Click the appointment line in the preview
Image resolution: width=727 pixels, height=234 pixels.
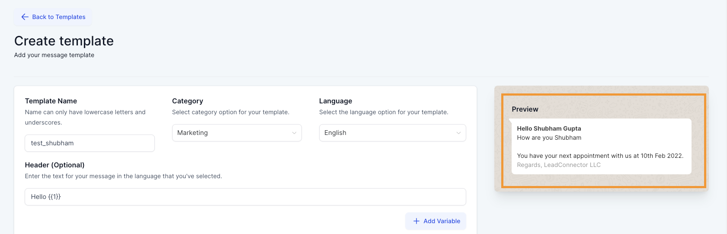tap(600, 156)
